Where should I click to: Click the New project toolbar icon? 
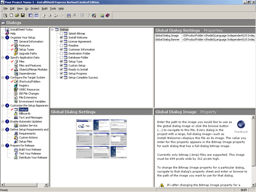pyautogui.click(x=11, y=15)
